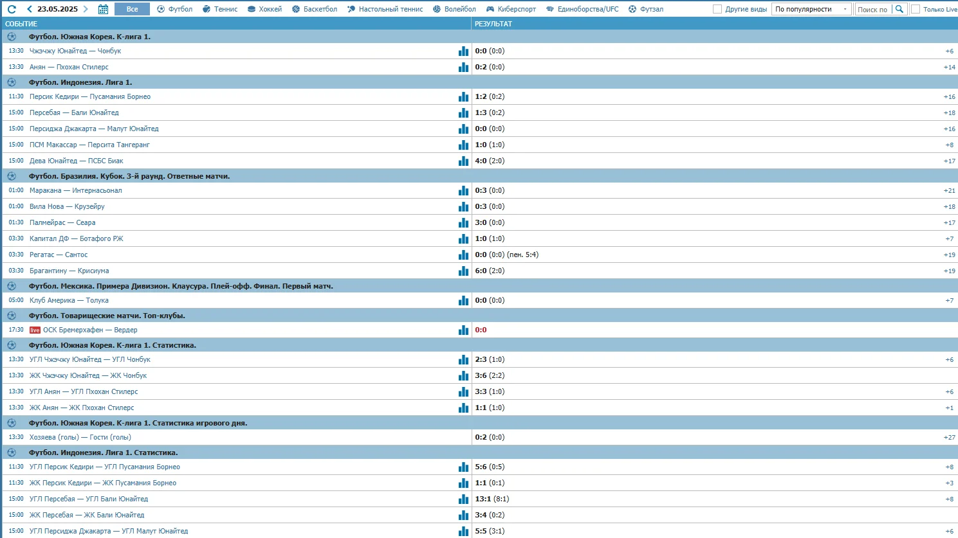
Task: Enable the Другие виды checkbox
Action: (717, 9)
